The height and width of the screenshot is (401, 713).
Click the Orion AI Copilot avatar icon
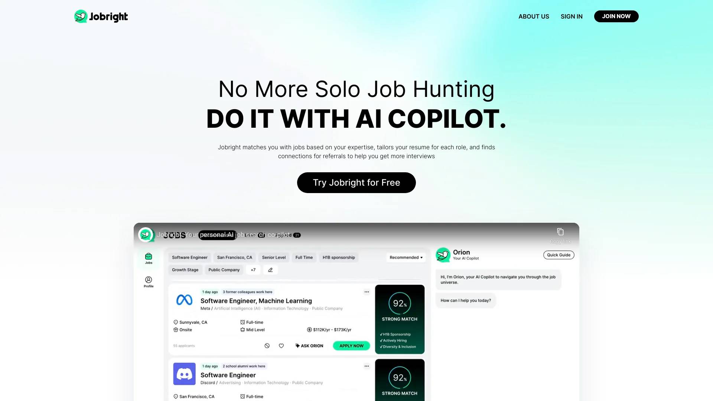click(443, 255)
